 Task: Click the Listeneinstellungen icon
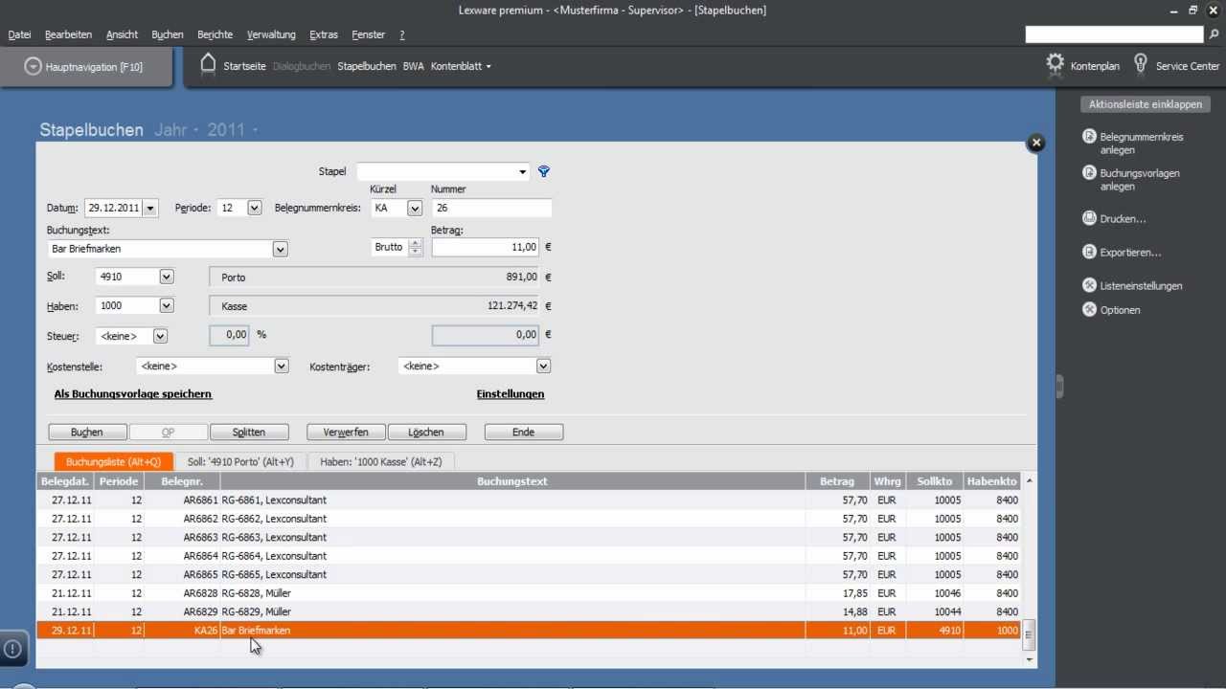pos(1089,285)
